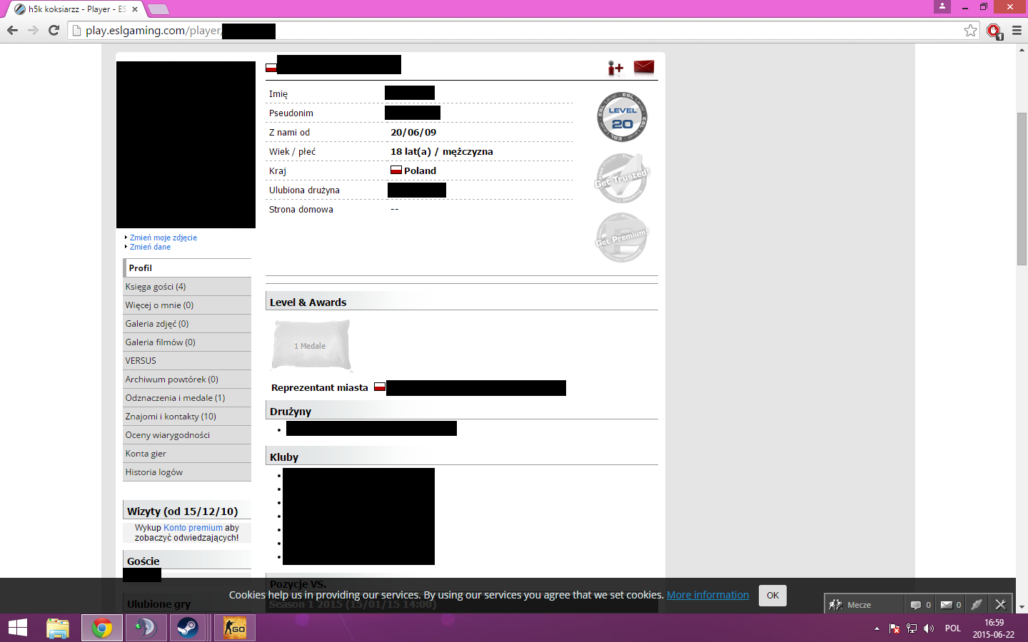Click the Konto premium link

[x=193, y=528]
